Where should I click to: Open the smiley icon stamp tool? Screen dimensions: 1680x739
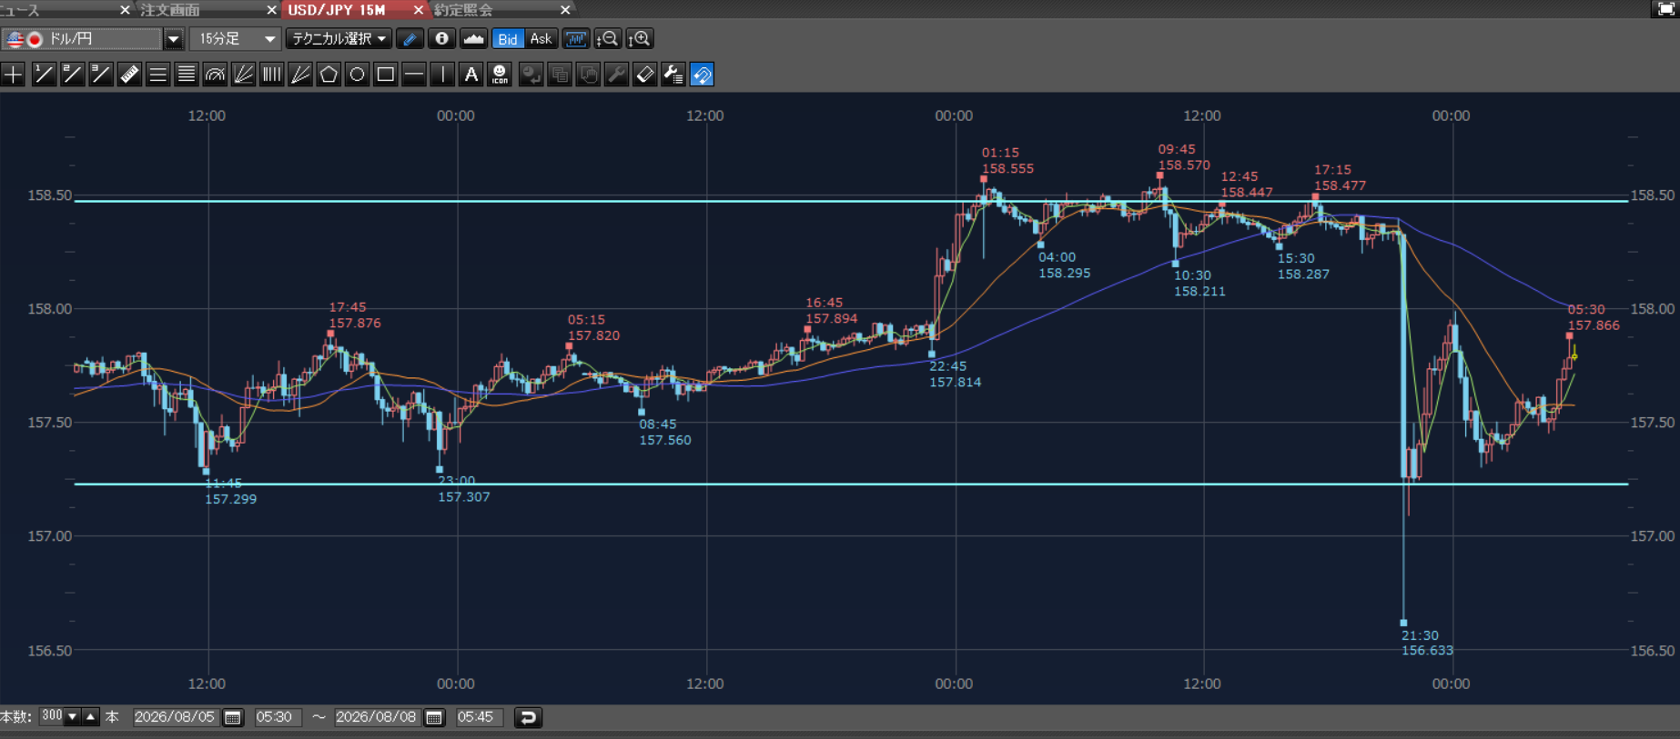click(500, 75)
